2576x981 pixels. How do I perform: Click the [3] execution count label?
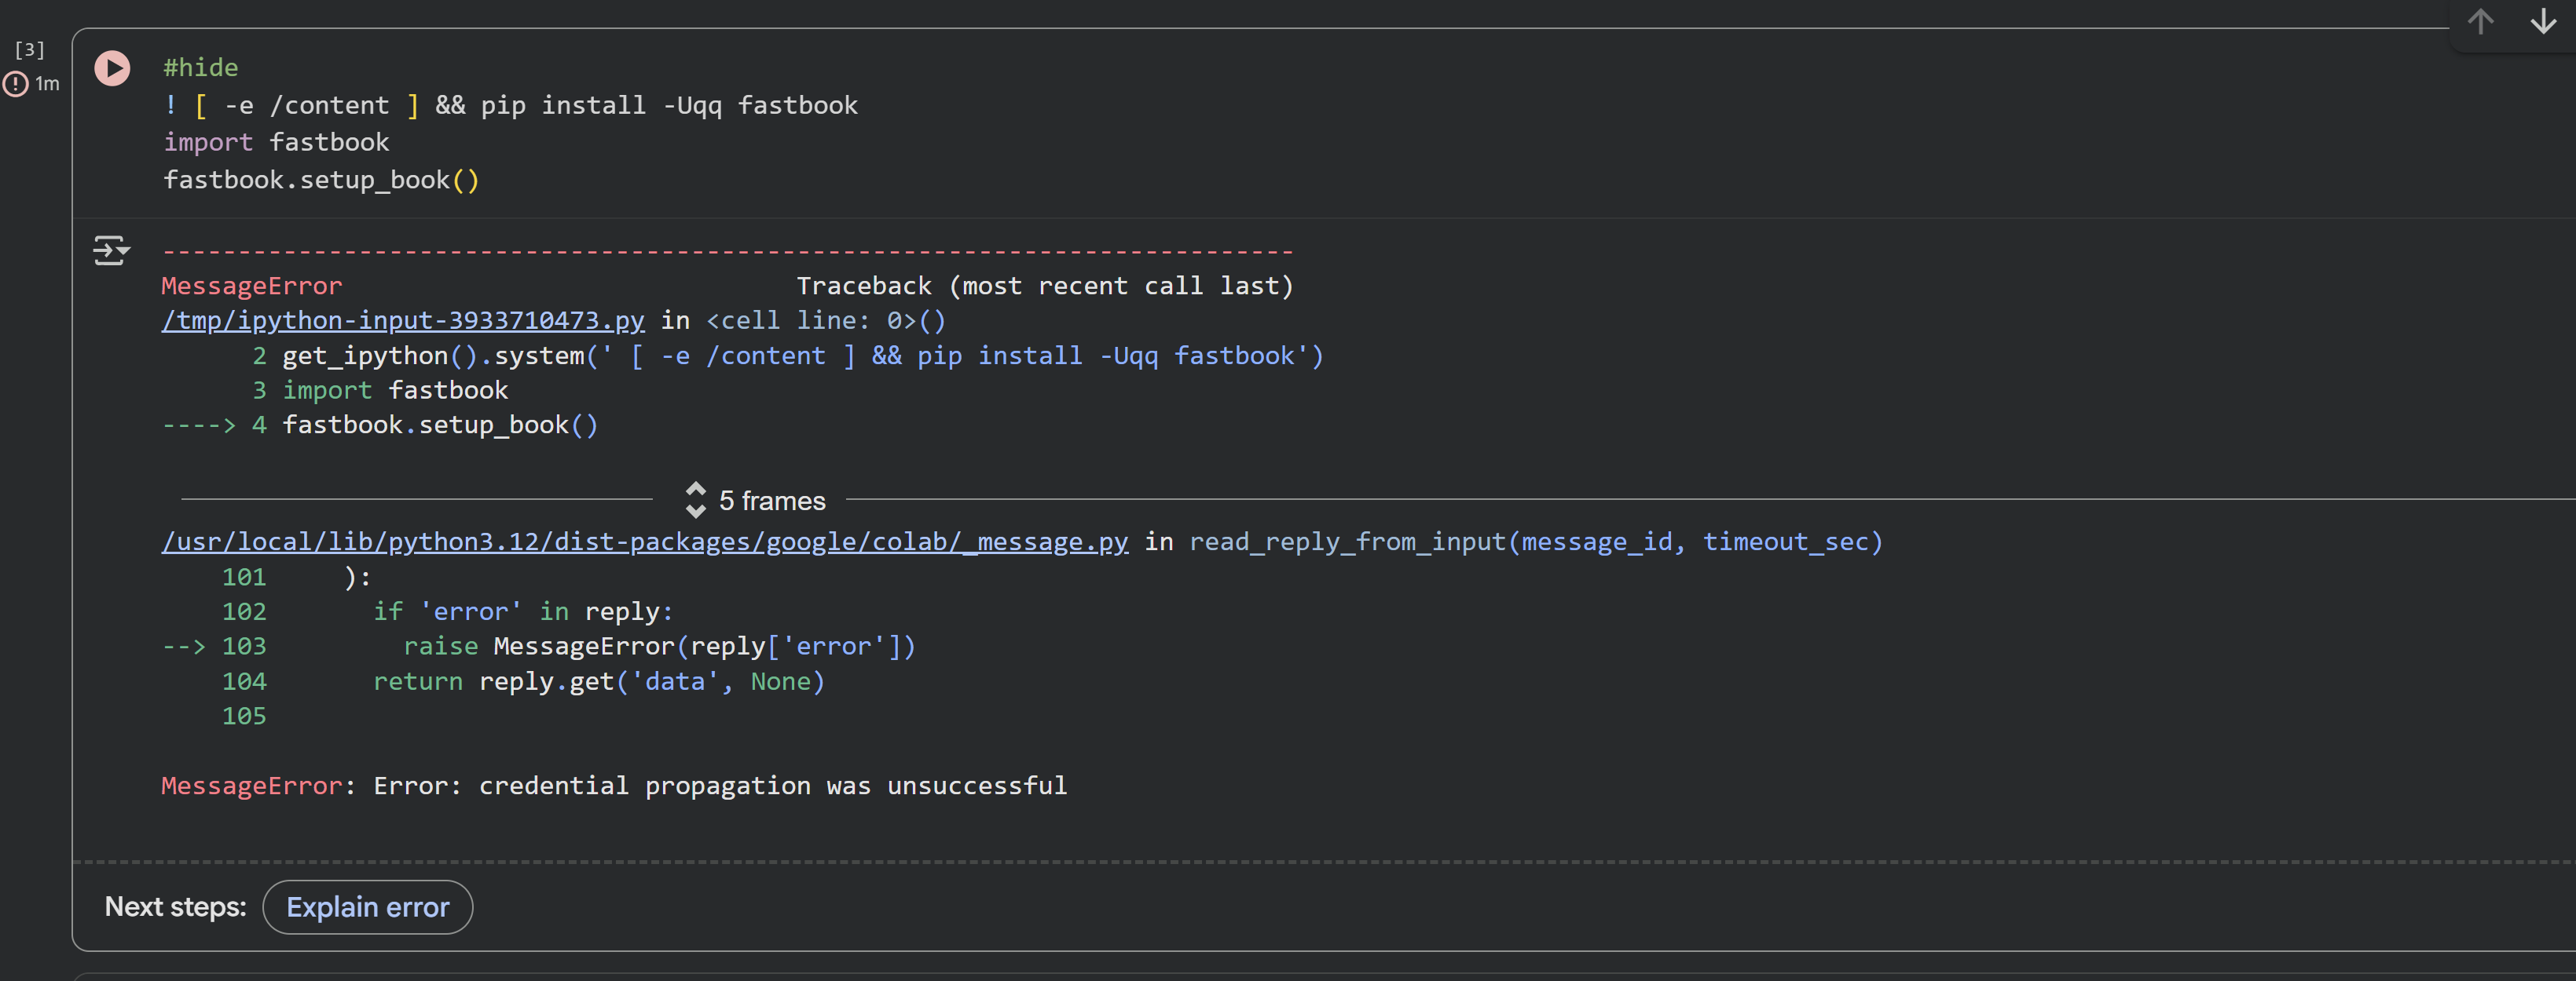pos(29,49)
